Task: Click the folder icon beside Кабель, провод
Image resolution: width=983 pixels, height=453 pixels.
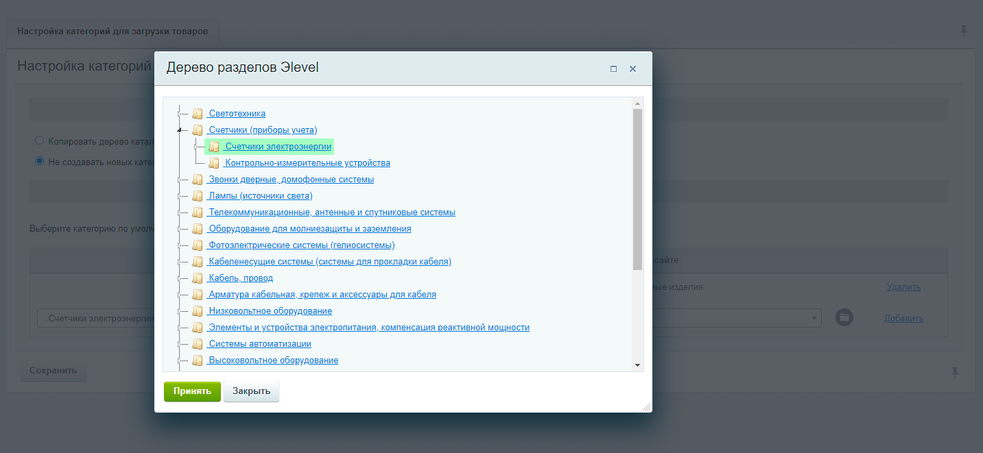Action: click(x=198, y=278)
